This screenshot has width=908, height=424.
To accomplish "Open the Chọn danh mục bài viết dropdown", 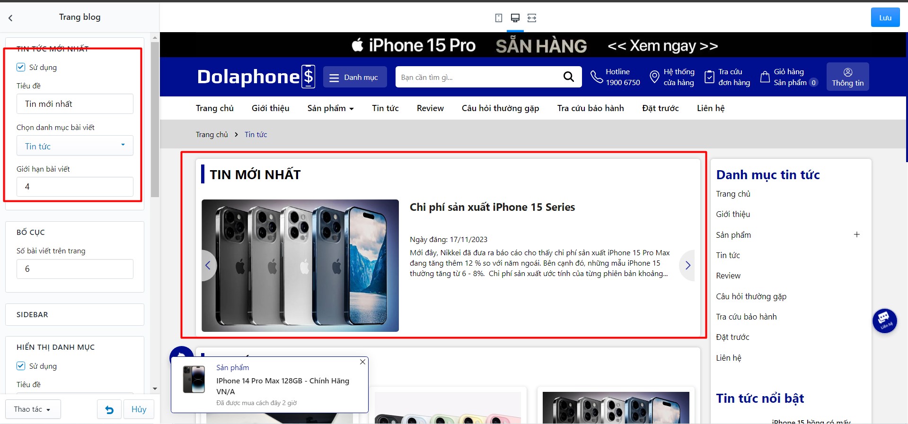I will pos(75,146).
